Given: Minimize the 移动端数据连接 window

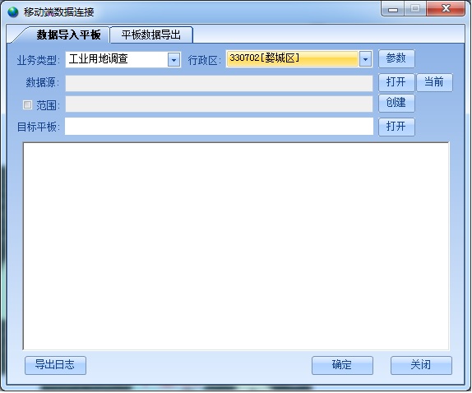Looking at the screenshot, I should click(392, 9).
